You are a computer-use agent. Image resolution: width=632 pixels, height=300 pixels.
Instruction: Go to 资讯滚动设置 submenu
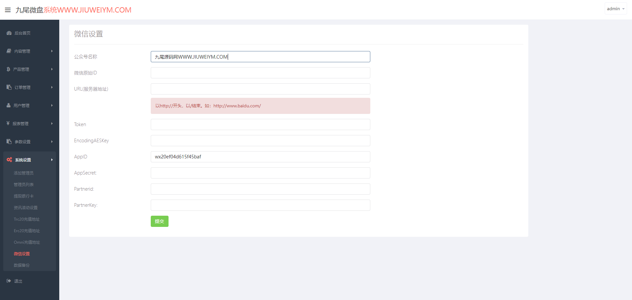(26, 207)
